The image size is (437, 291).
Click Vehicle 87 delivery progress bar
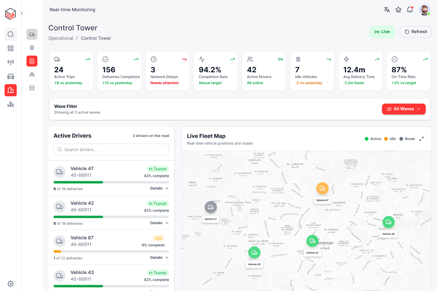click(x=111, y=252)
